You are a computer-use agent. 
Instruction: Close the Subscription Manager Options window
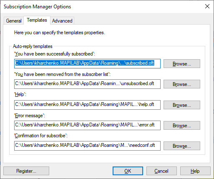(x=207, y=6)
